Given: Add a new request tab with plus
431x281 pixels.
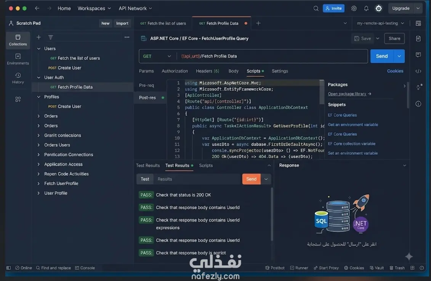Looking at the screenshot, I should tap(258, 23).
